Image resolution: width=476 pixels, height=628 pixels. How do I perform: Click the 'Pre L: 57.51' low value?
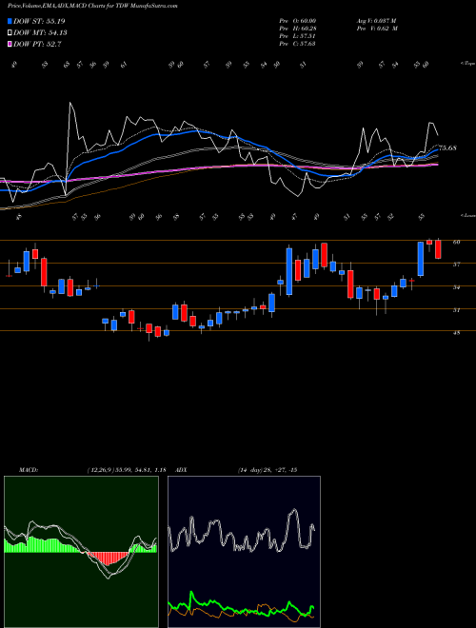click(x=298, y=36)
